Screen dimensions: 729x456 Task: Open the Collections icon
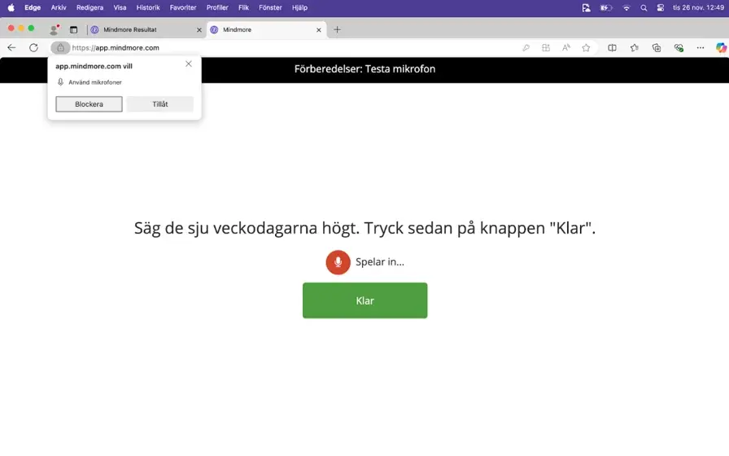point(657,48)
